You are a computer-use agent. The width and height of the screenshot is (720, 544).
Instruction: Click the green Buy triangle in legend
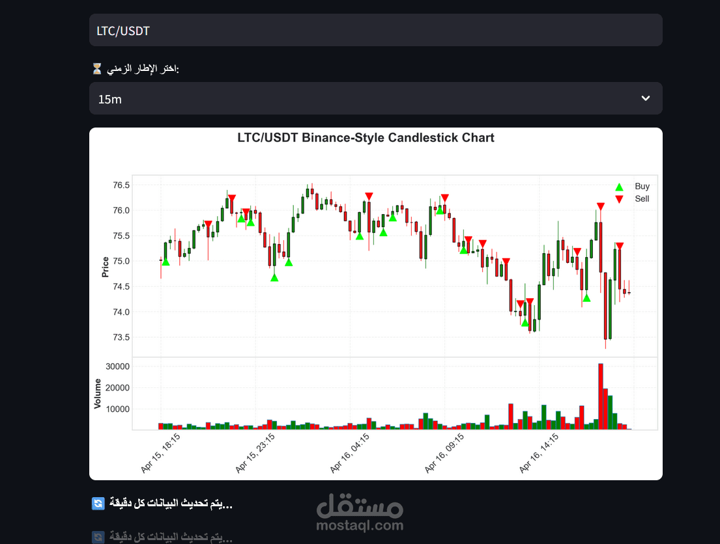619,187
